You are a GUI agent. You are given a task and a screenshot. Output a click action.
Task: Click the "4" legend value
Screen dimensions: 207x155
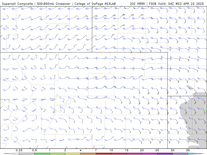80,150
